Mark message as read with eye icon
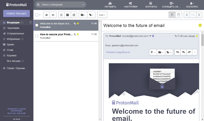This screenshot has width=204, height=121. [46, 15]
